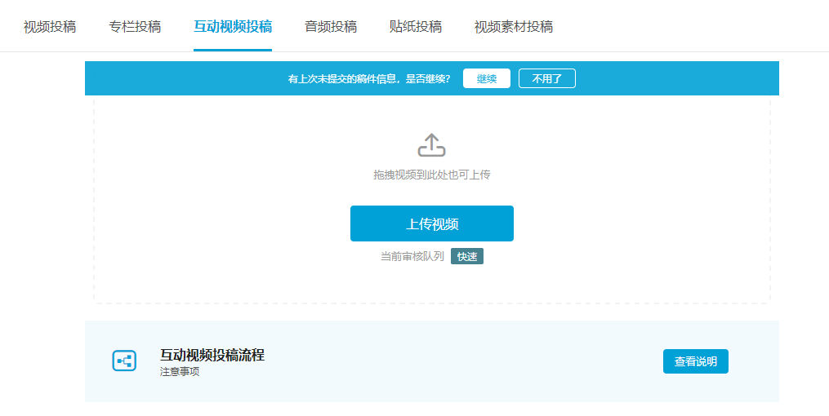Click the 快速 review queue badge
829x416 pixels.
467,257
